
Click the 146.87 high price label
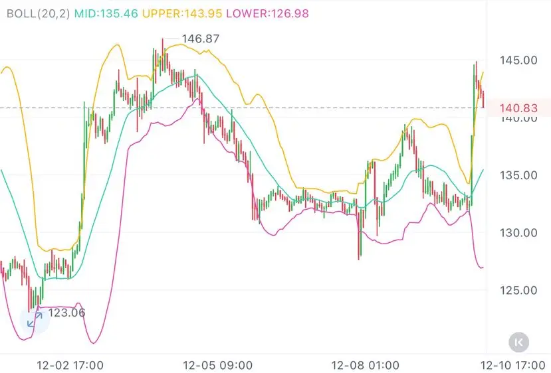point(200,38)
